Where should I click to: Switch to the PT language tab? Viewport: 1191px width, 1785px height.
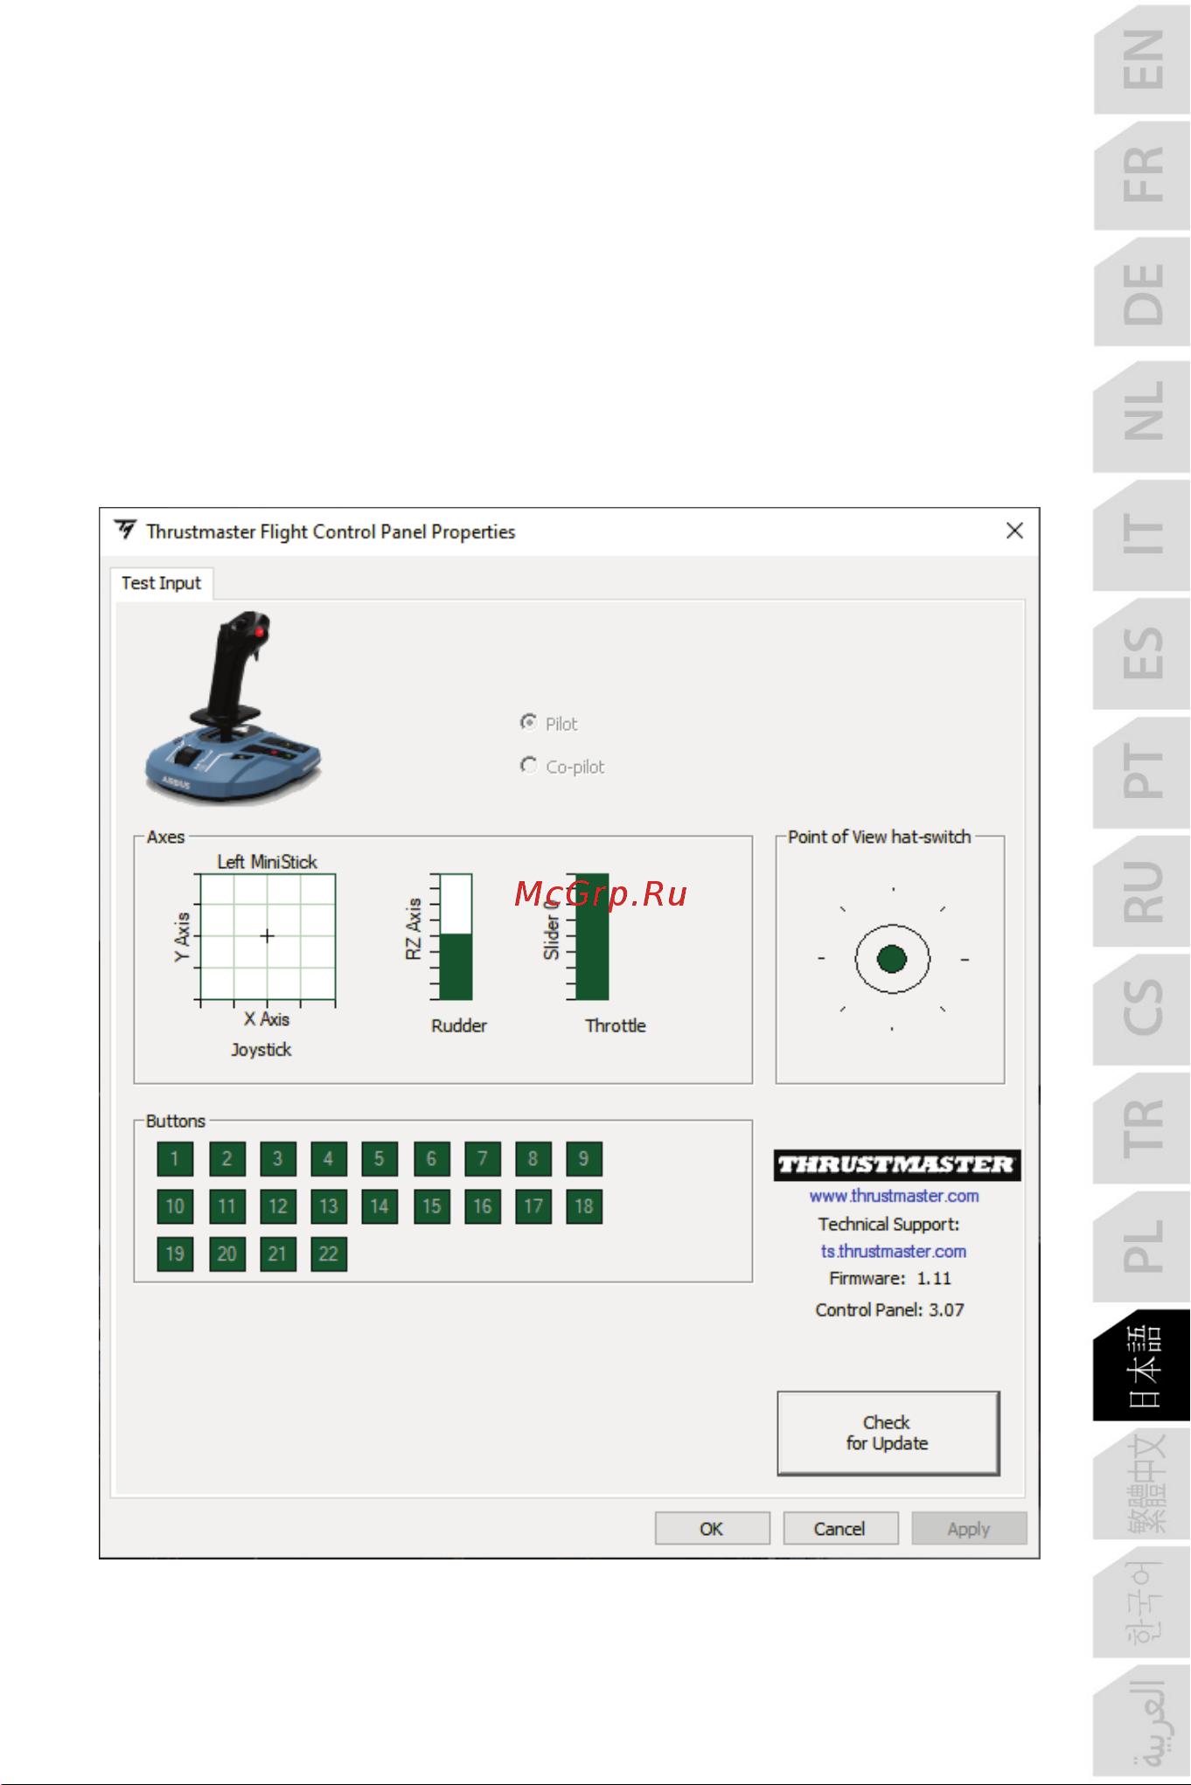pos(1142,772)
